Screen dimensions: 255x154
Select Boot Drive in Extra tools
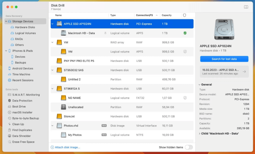tap(19, 106)
